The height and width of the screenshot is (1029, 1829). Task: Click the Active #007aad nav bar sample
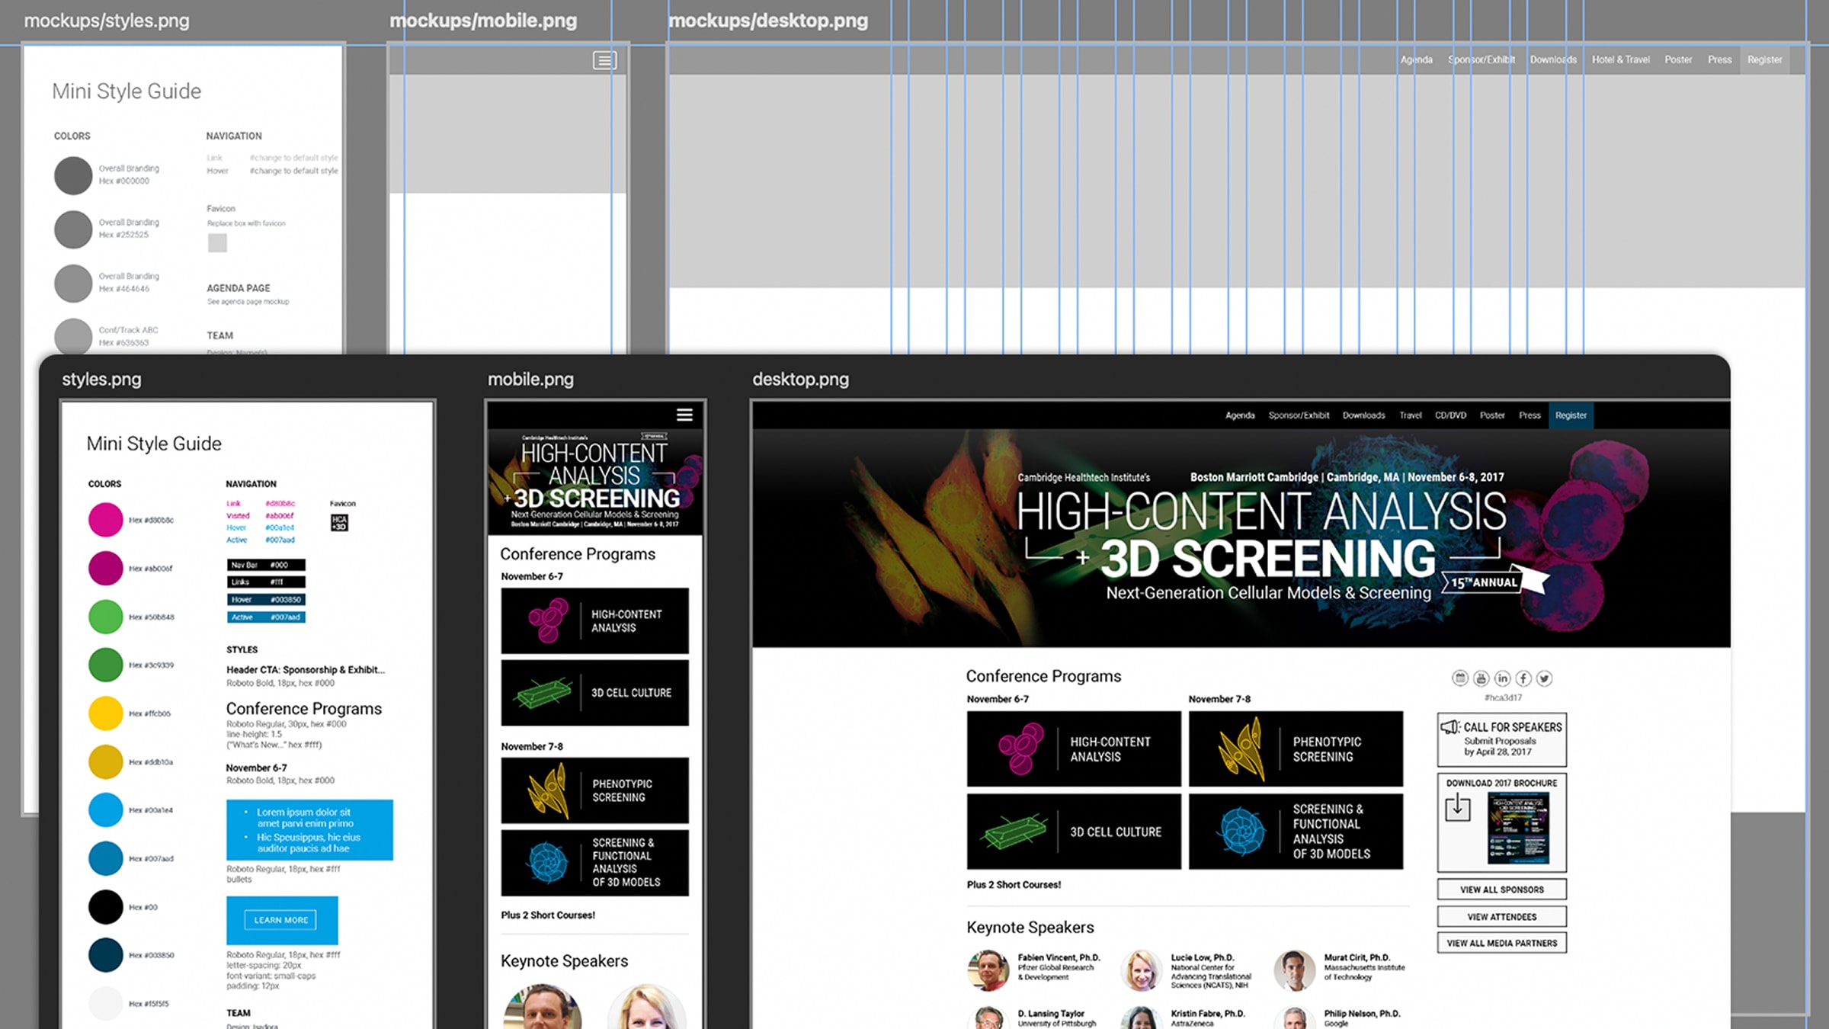click(266, 617)
